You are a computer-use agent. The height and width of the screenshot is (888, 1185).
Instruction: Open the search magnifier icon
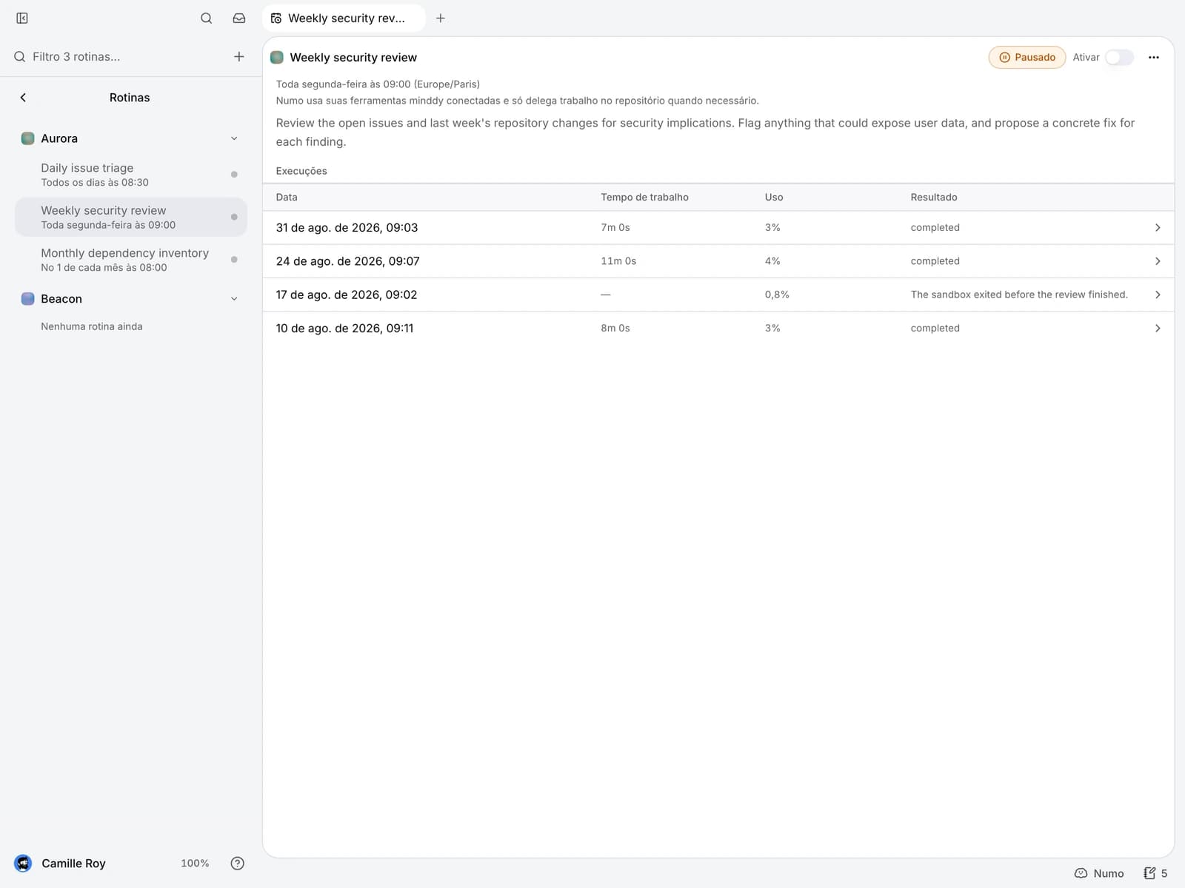(x=206, y=18)
